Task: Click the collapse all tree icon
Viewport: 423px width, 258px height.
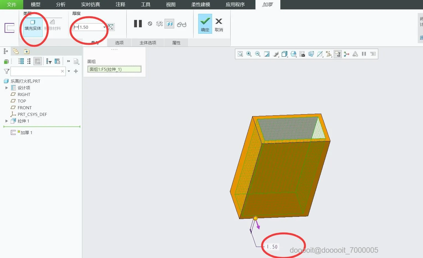Action: (x=29, y=61)
